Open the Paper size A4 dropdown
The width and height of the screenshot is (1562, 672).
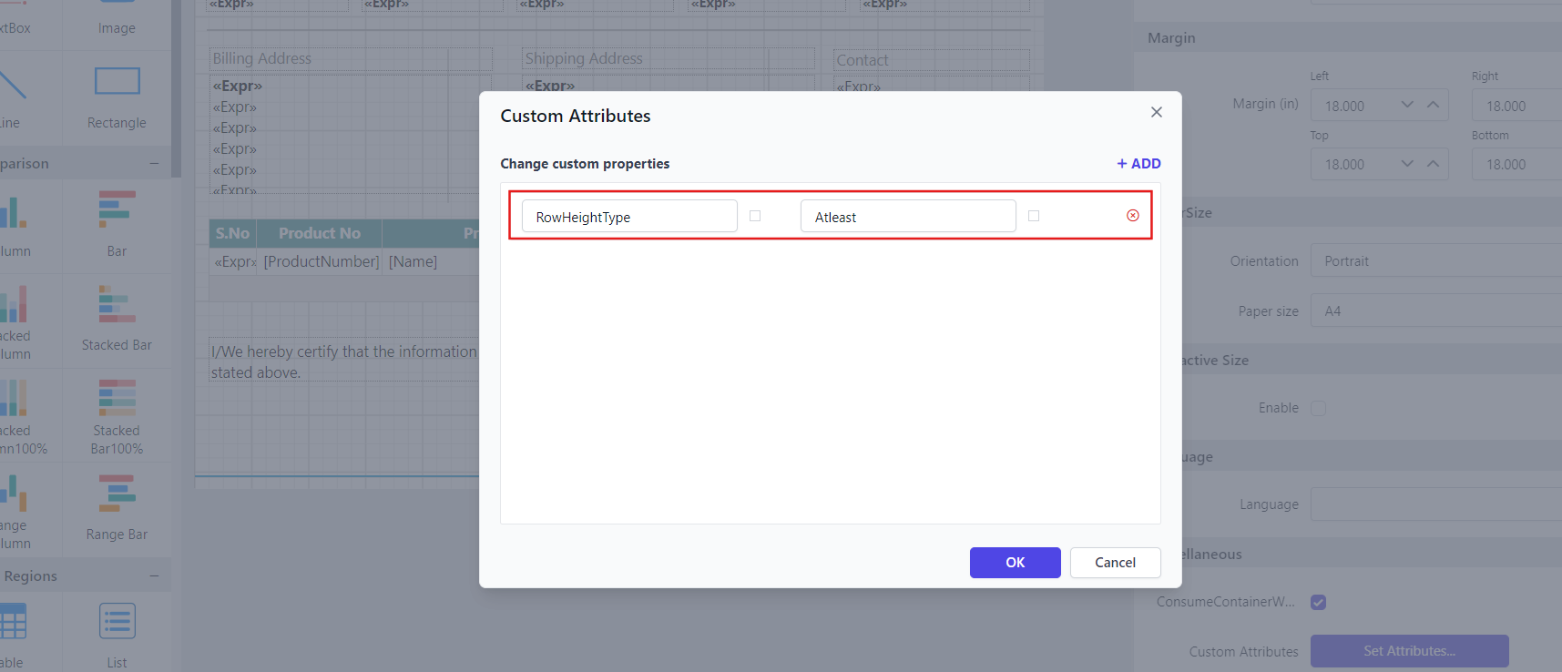1436,311
